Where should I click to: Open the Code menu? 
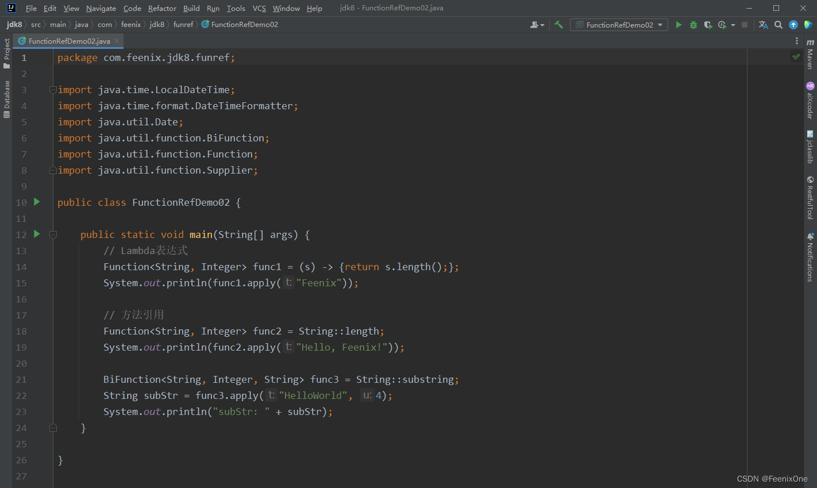[132, 8]
